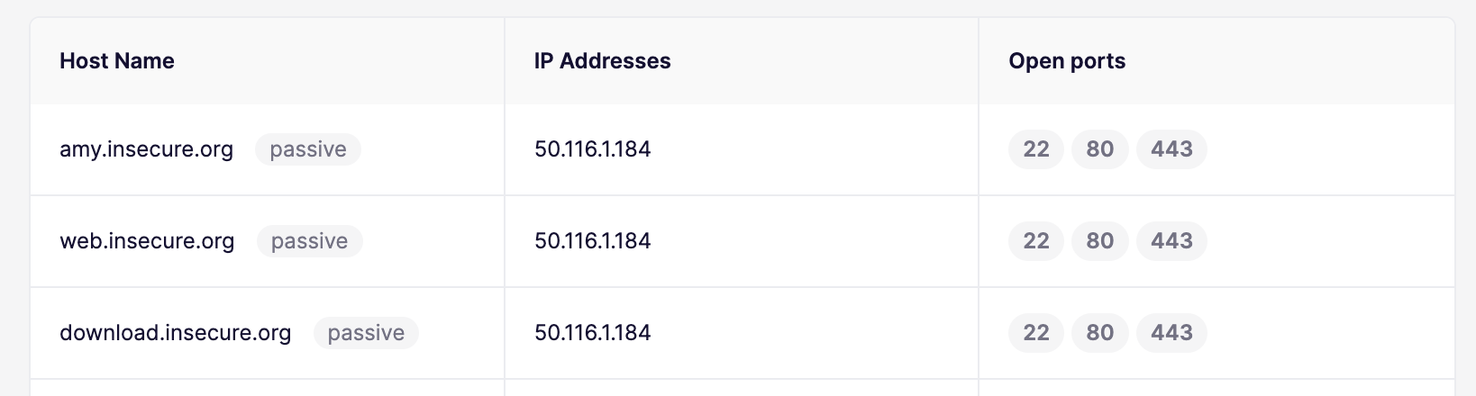Click port 22 badge for web.insecure.org
The height and width of the screenshot is (396, 1476).
pos(1036,241)
